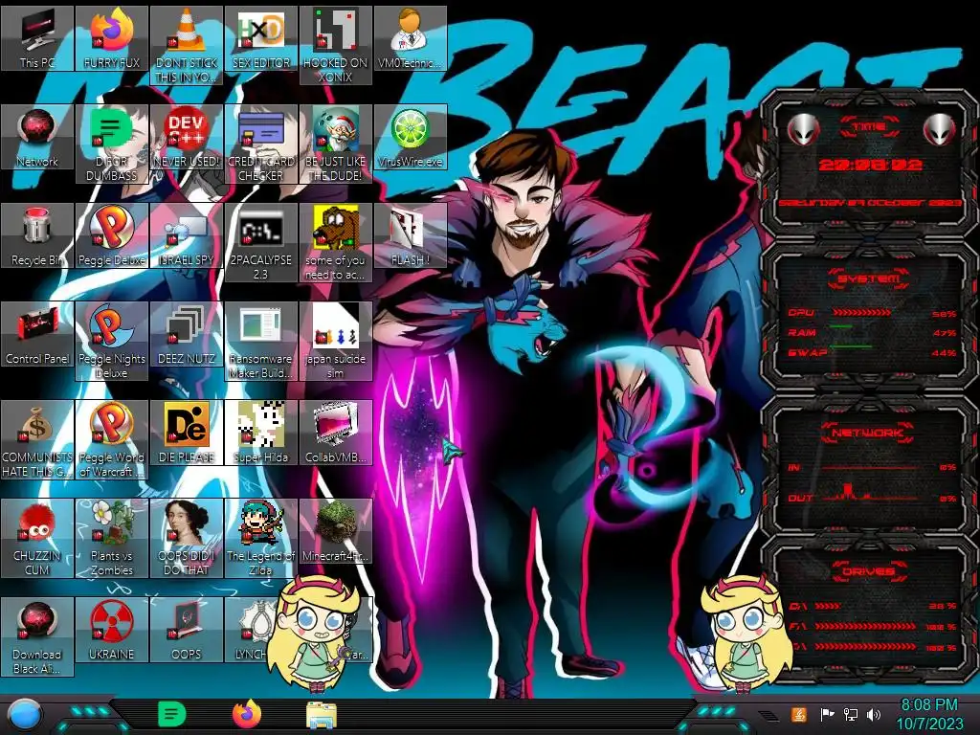Open the Download Black Ali shortcut
This screenshot has height=735, width=980.
pos(37,638)
